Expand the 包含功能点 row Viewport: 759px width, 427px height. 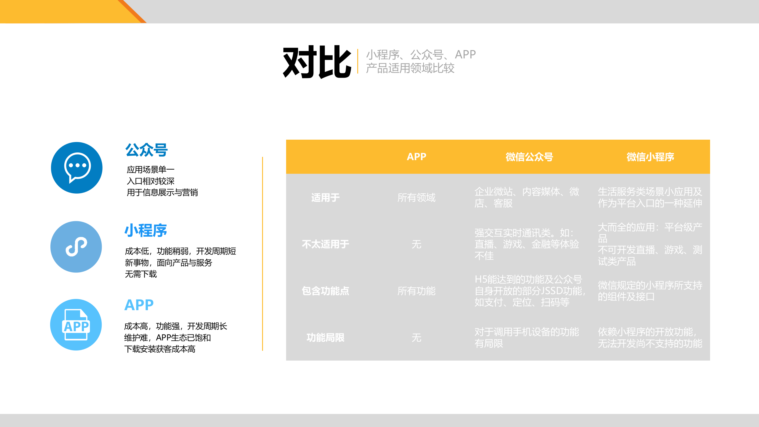(325, 292)
